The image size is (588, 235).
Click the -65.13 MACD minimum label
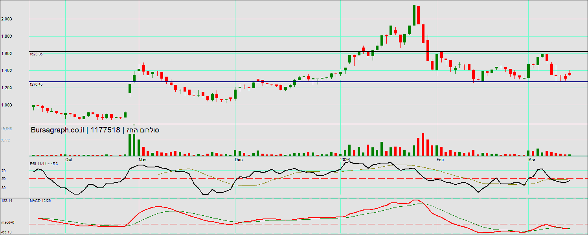coord(7,232)
